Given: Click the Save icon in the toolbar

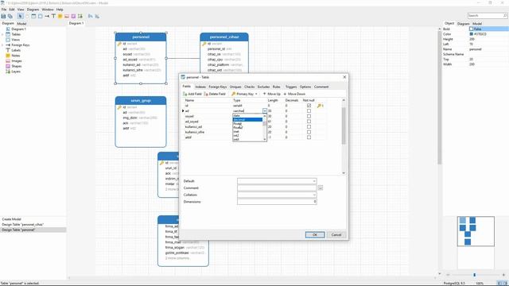Looking at the screenshot, I should pyautogui.click(x=3, y=16).
